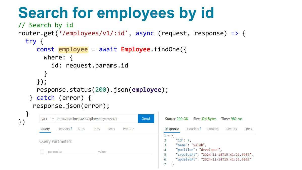Open the GET method dropdown
Viewport: 302px width, 170px height.
48,119
